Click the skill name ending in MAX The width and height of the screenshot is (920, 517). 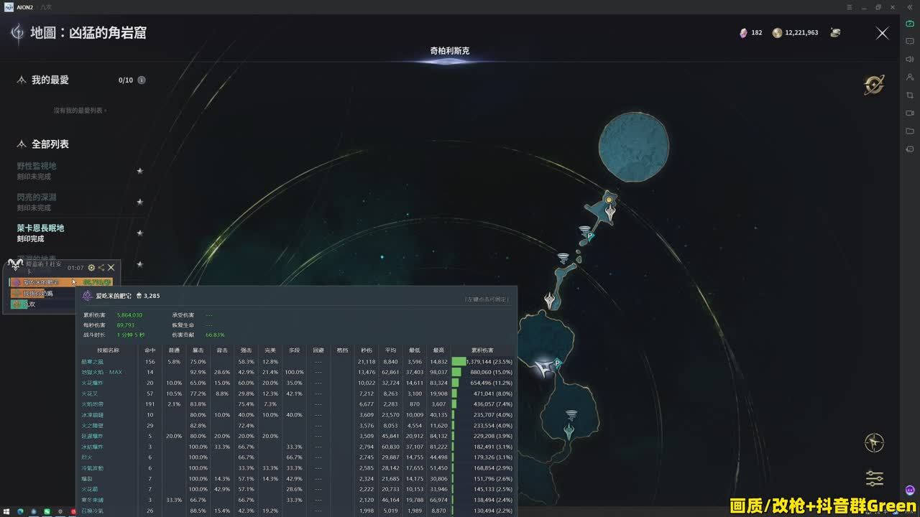pos(101,372)
